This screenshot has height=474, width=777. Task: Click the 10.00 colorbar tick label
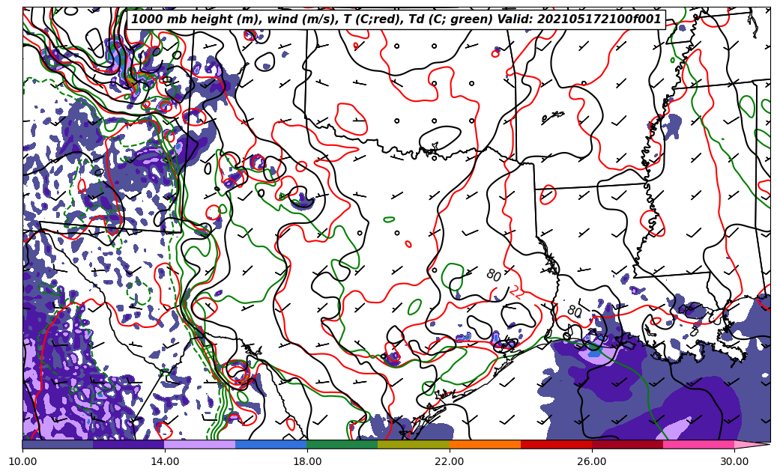pyautogui.click(x=22, y=461)
